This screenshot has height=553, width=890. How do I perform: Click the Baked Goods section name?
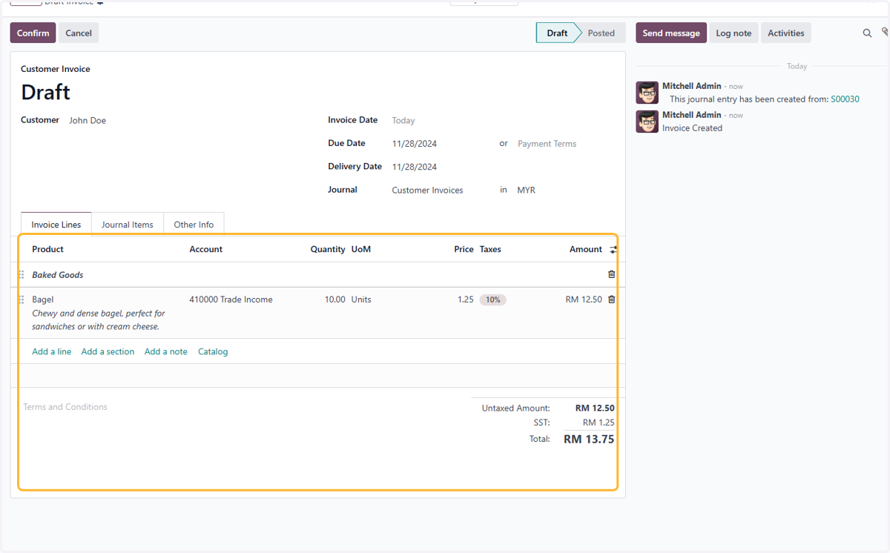[58, 275]
